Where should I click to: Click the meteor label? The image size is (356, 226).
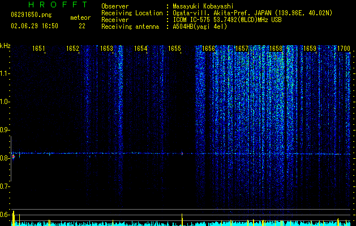(x=80, y=18)
